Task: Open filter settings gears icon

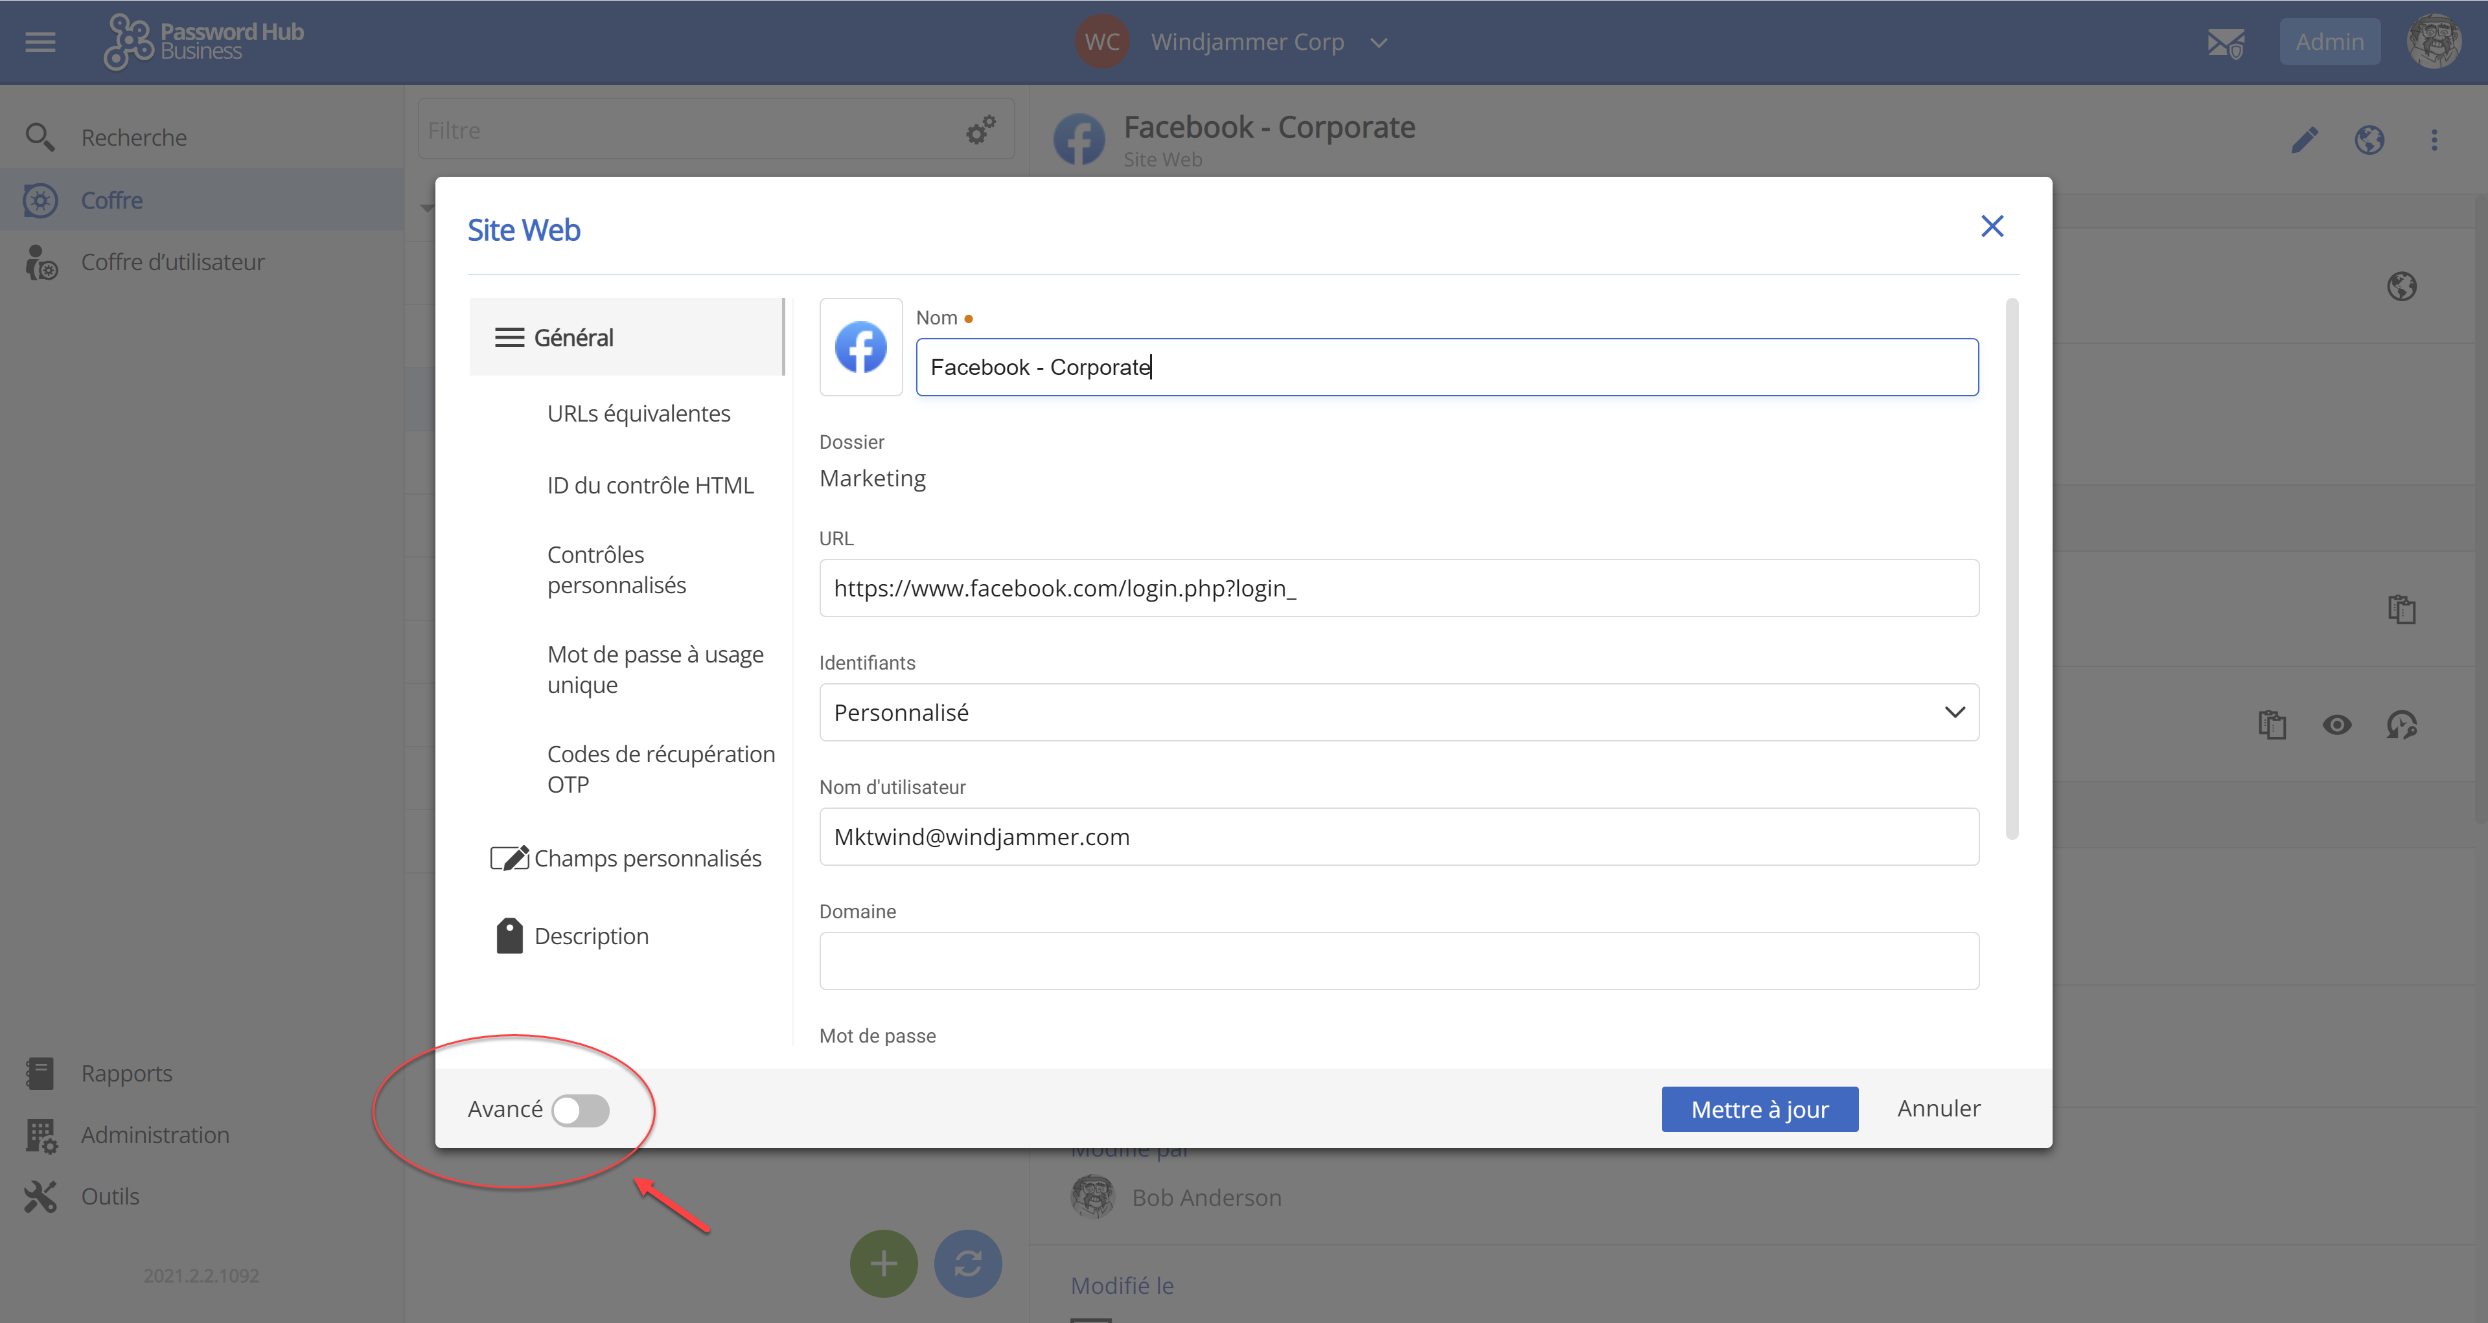Action: tap(980, 130)
